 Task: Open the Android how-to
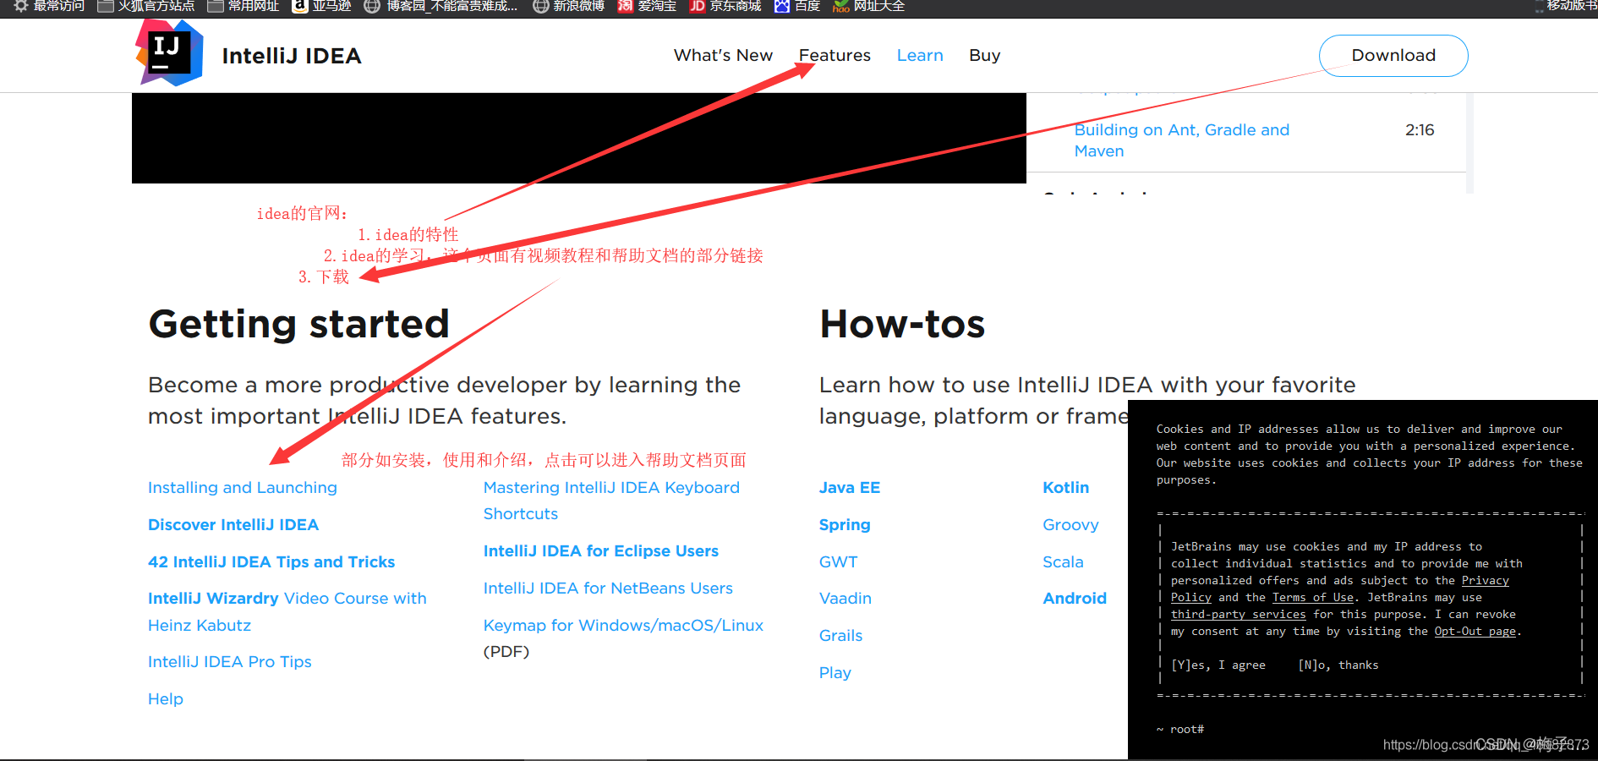[x=1075, y=599]
